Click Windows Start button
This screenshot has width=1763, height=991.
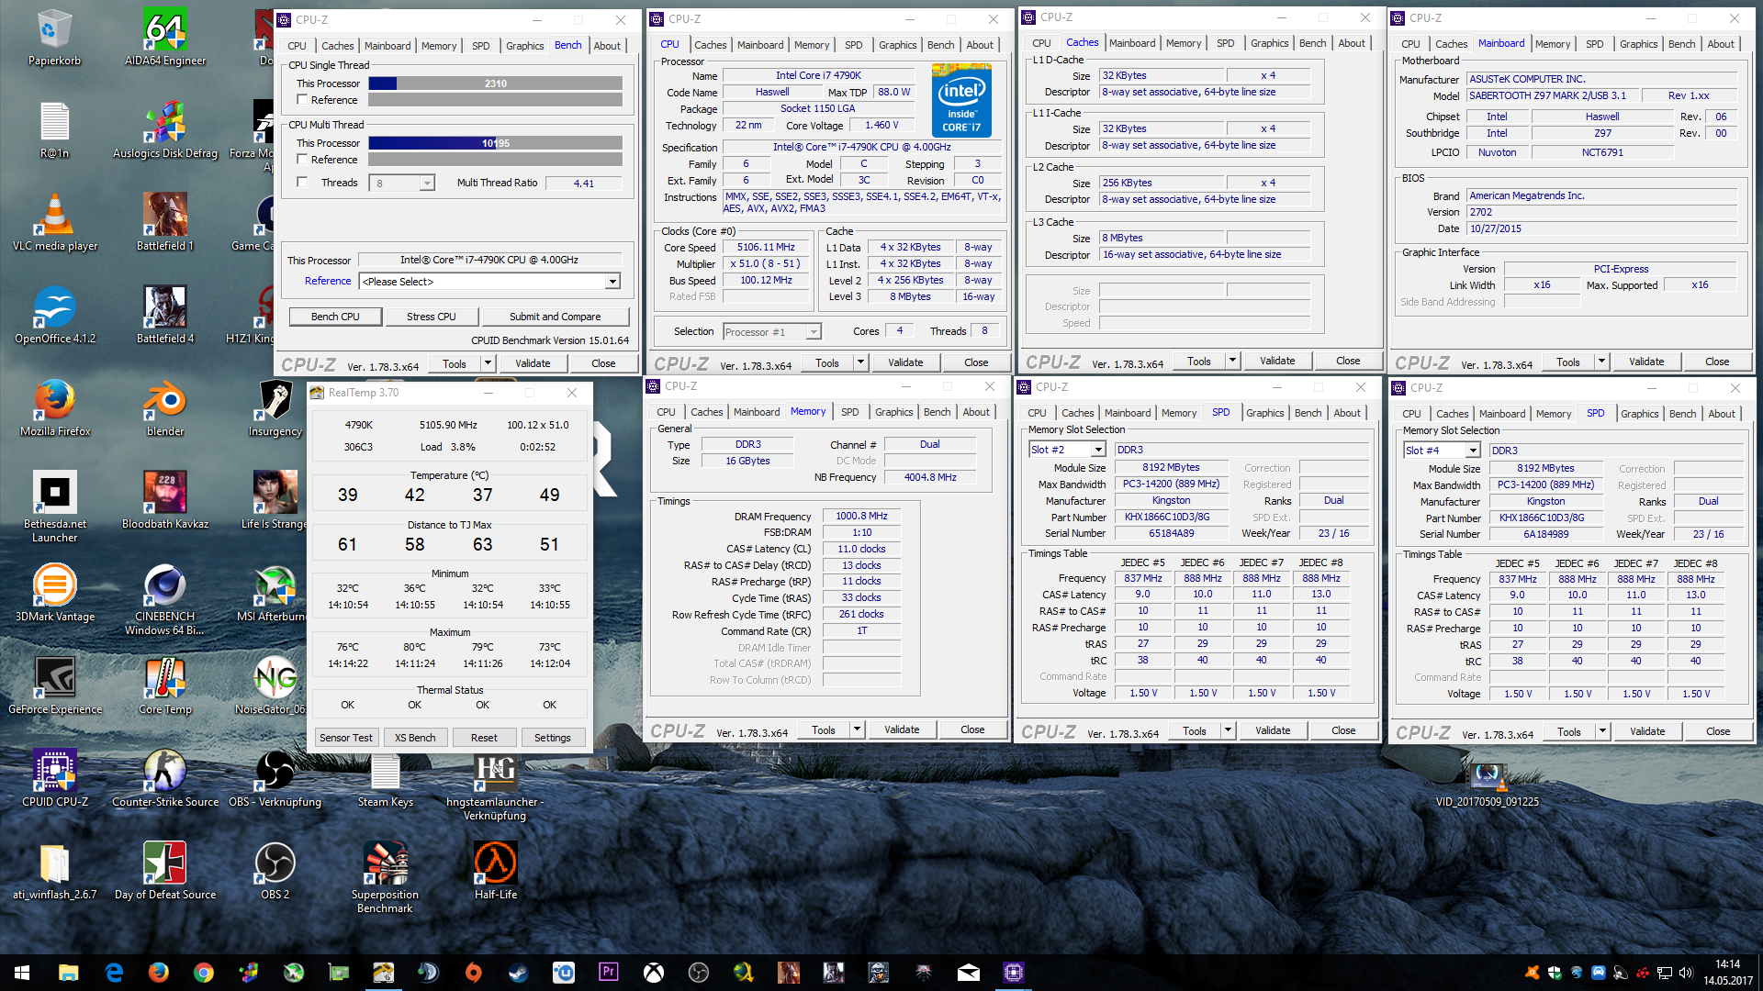(x=22, y=973)
